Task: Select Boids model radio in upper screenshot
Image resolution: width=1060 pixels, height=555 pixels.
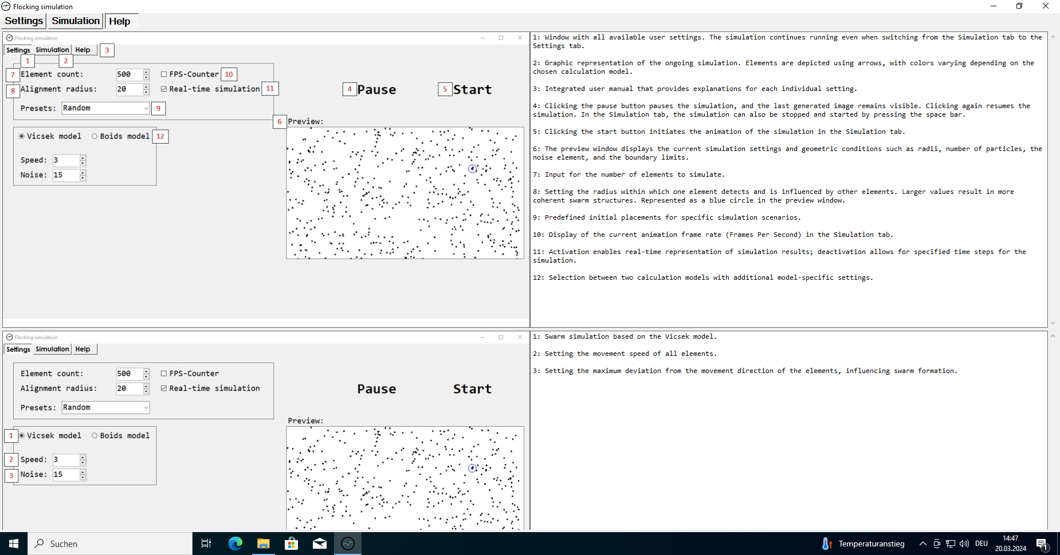Action: (x=95, y=136)
